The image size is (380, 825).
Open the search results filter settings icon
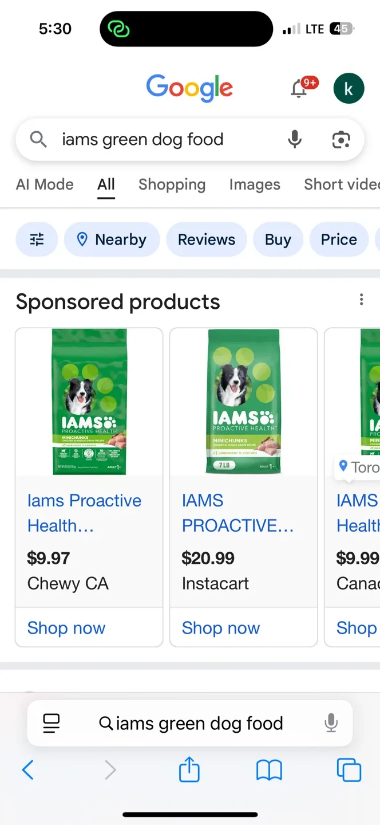37,239
